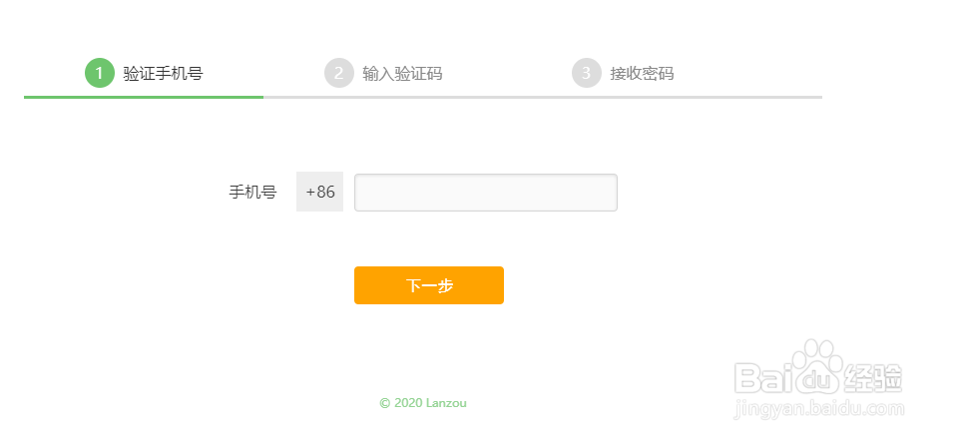
Task: Open the +86 country code box
Action: pyautogui.click(x=319, y=193)
